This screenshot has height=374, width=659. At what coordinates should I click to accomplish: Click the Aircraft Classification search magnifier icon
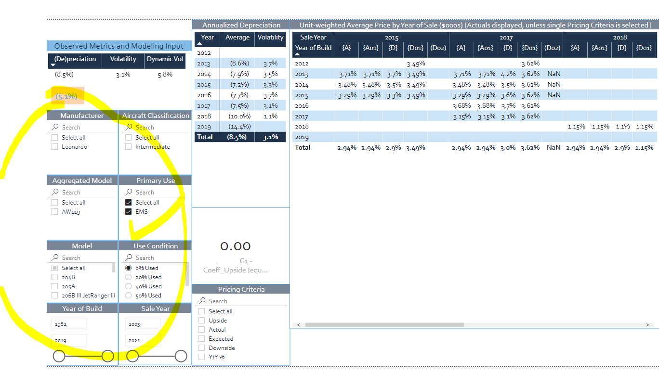pos(129,127)
